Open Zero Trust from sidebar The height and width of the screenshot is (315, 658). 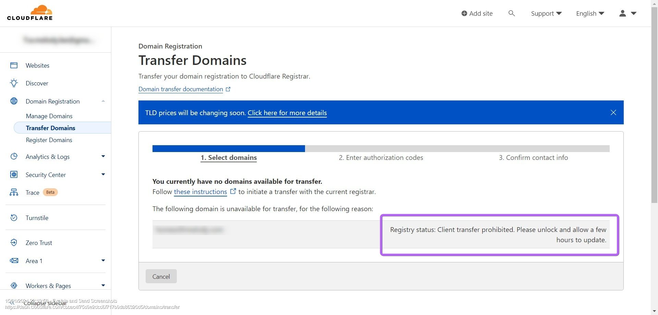[x=39, y=243]
